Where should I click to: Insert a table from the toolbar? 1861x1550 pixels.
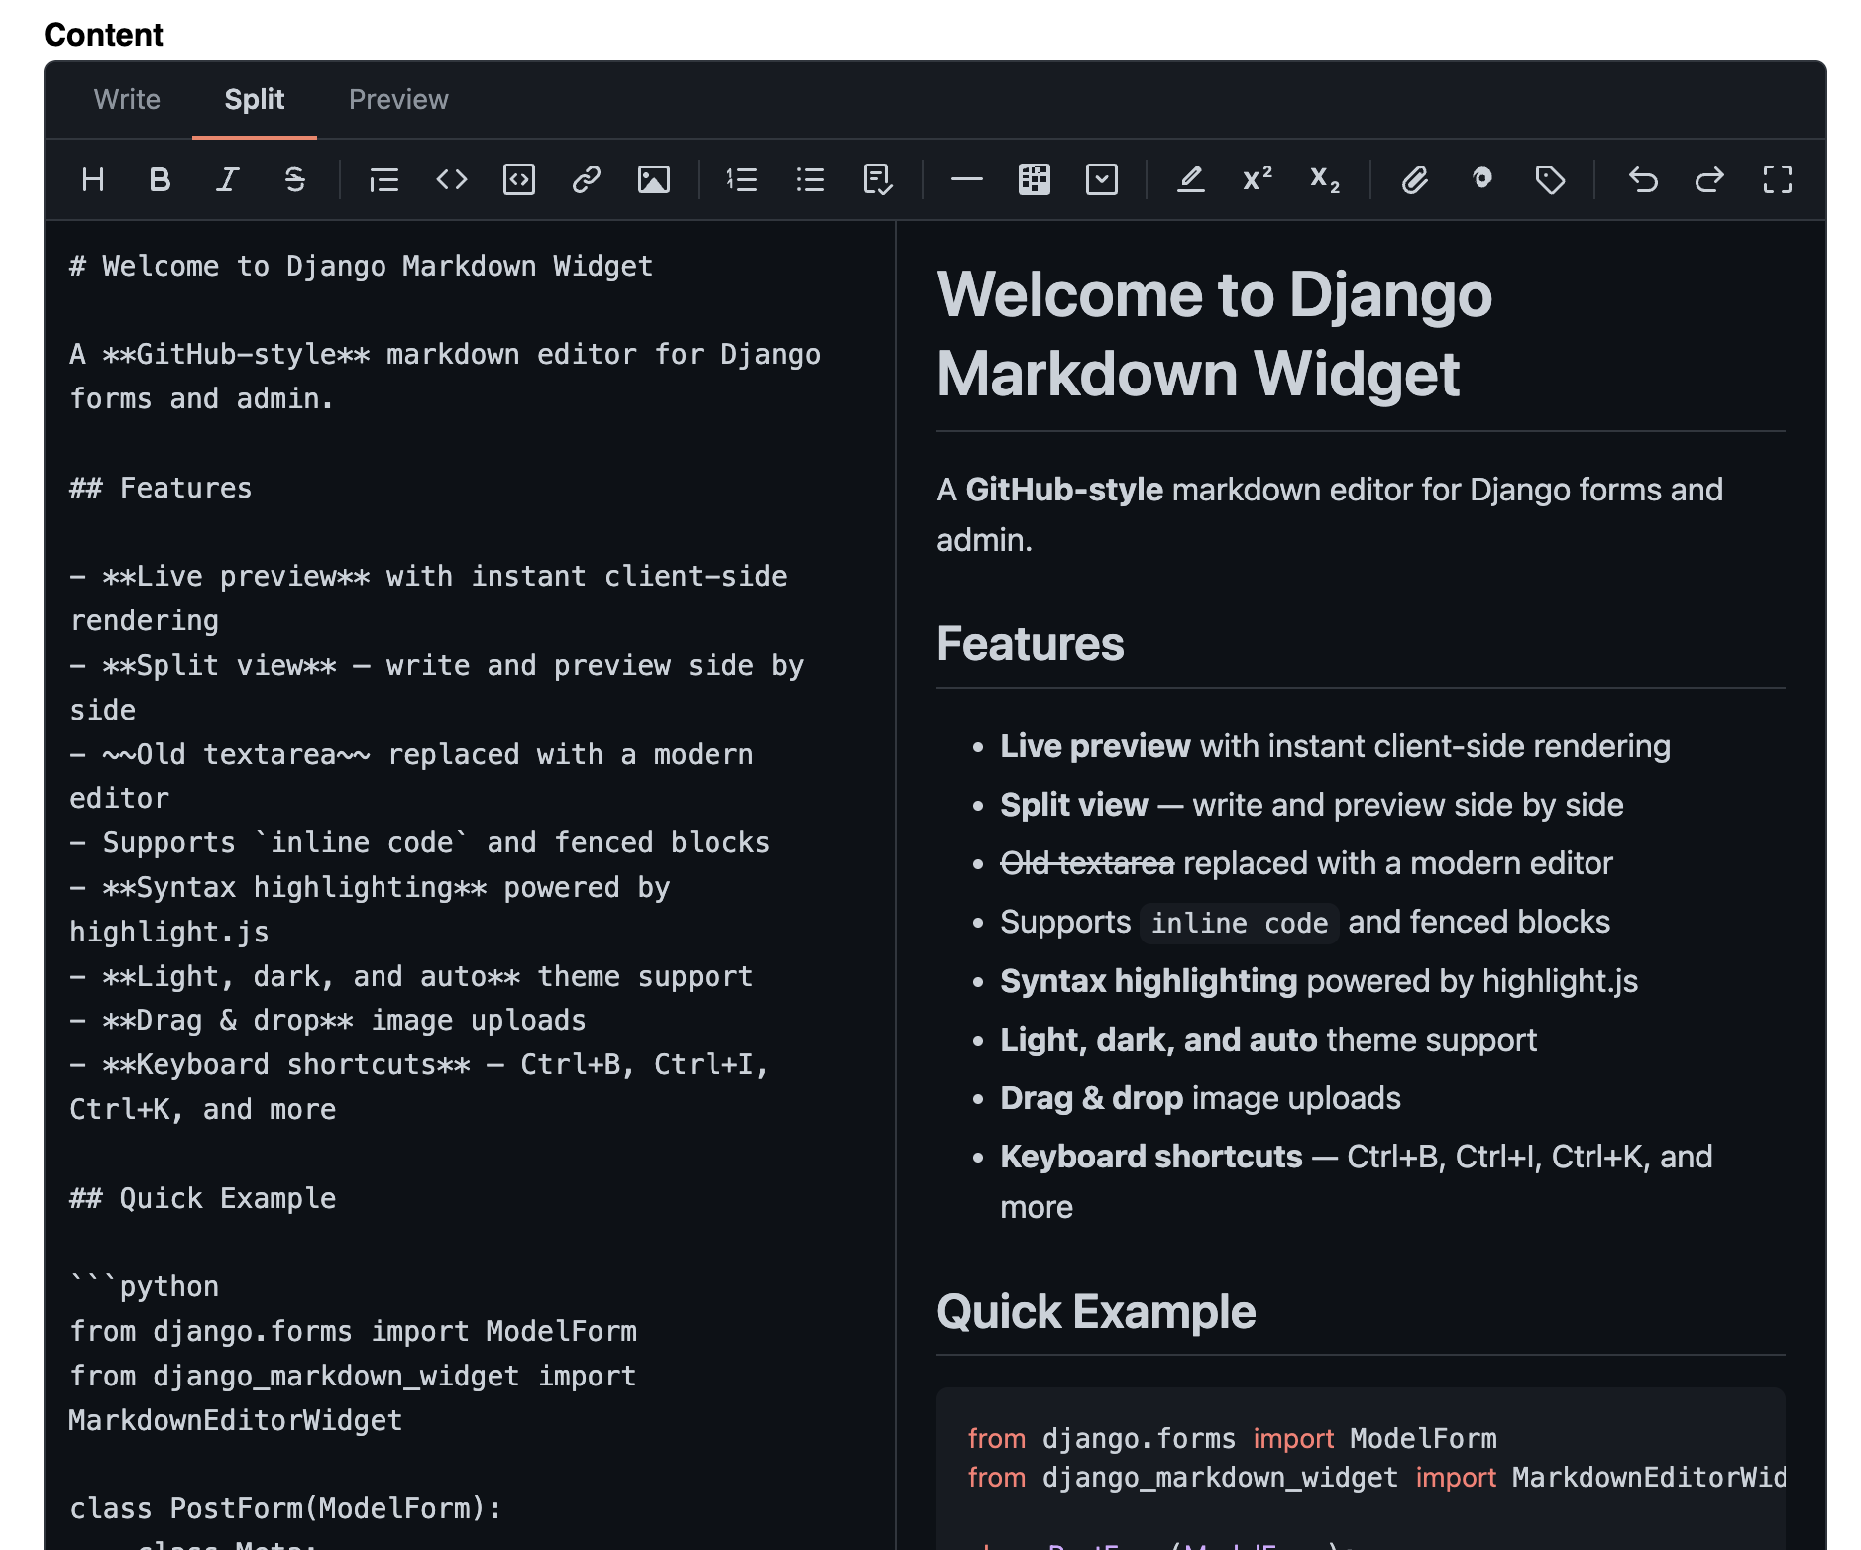point(1035,180)
